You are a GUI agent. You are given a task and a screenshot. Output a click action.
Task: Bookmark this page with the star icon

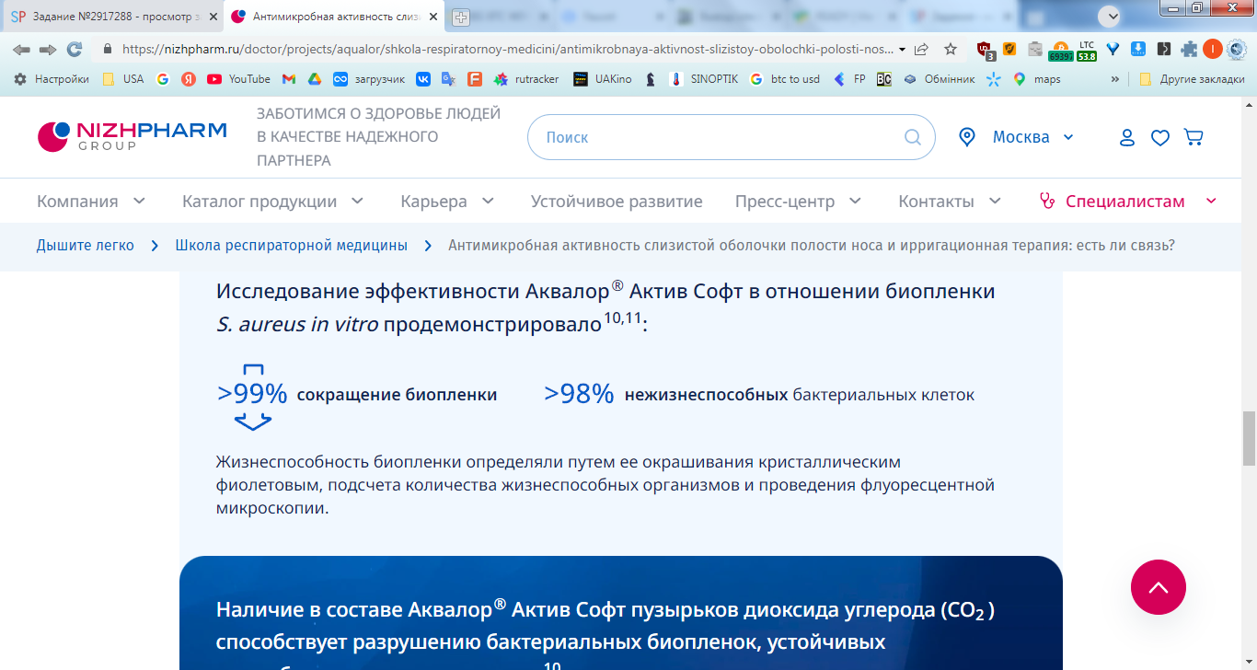pos(951,49)
